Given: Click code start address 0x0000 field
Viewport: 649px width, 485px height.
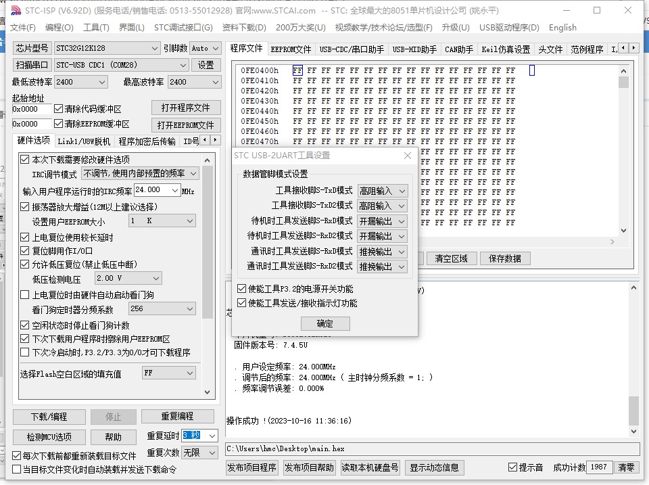Looking at the screenshot, I should pos(32,109).
